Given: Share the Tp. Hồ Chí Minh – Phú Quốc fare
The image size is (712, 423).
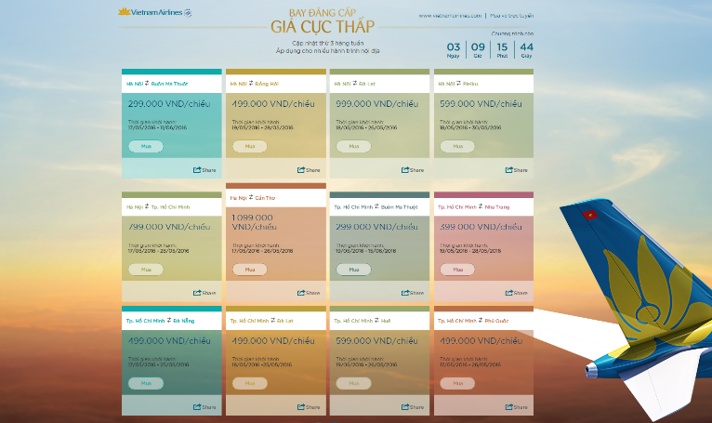Looking at the screenshot, I should [x=516, y=407].
